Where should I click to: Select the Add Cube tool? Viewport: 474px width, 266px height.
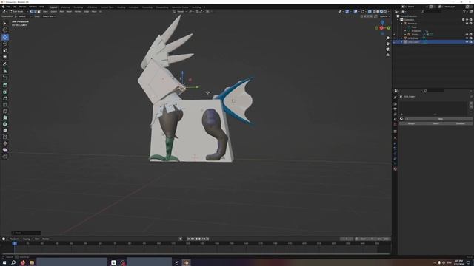[x=5, y=78]
